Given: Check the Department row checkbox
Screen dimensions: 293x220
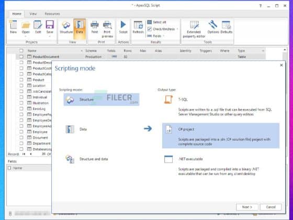Looking at the screenshot, I should click(x=21, y=144).
